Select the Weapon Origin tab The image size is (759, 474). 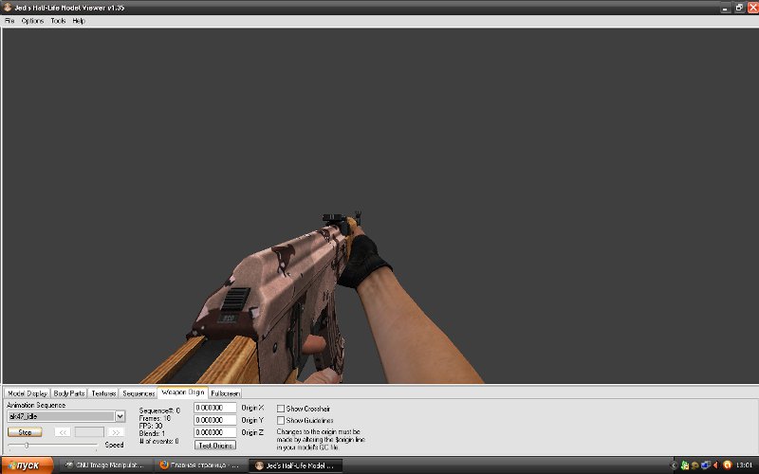tap(183, 392)
